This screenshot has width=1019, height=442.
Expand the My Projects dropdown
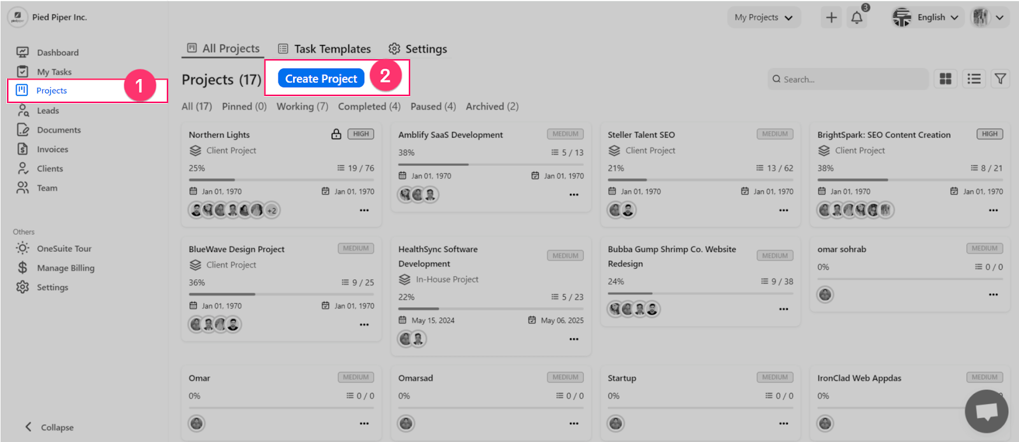pyautogui.click(x=763, y=18)
